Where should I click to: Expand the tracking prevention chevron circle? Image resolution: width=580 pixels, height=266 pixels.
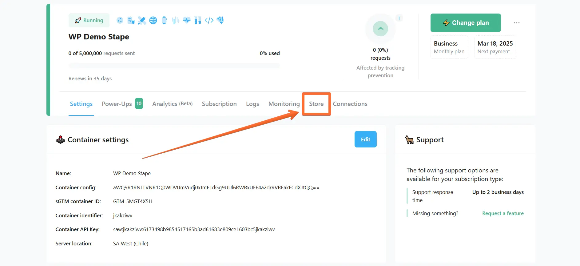coord(380,29)
